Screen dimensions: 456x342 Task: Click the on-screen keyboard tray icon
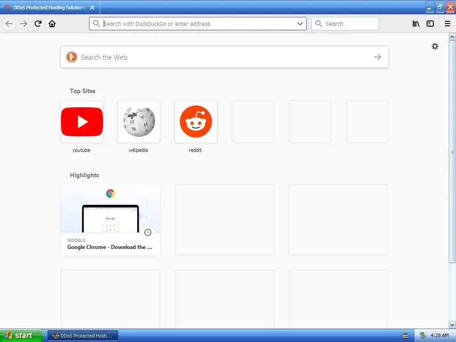pyautogui.click(x=405, y=336)
